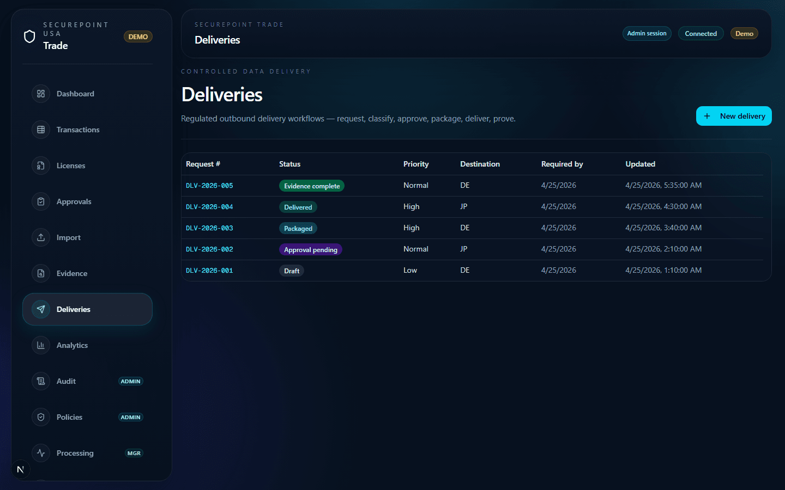Open delivery DLV-2026-002
Image resolution: width=785 pixels, height=490 pixels.
coord(209,249)
